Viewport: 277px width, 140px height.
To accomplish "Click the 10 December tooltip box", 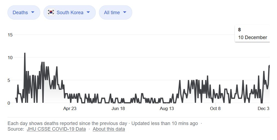I will pyautogui.click(x=252, y=34).
